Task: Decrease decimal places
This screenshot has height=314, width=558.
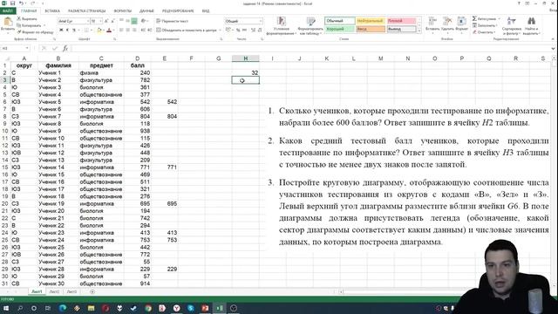Action: click(x=260, y=31)
